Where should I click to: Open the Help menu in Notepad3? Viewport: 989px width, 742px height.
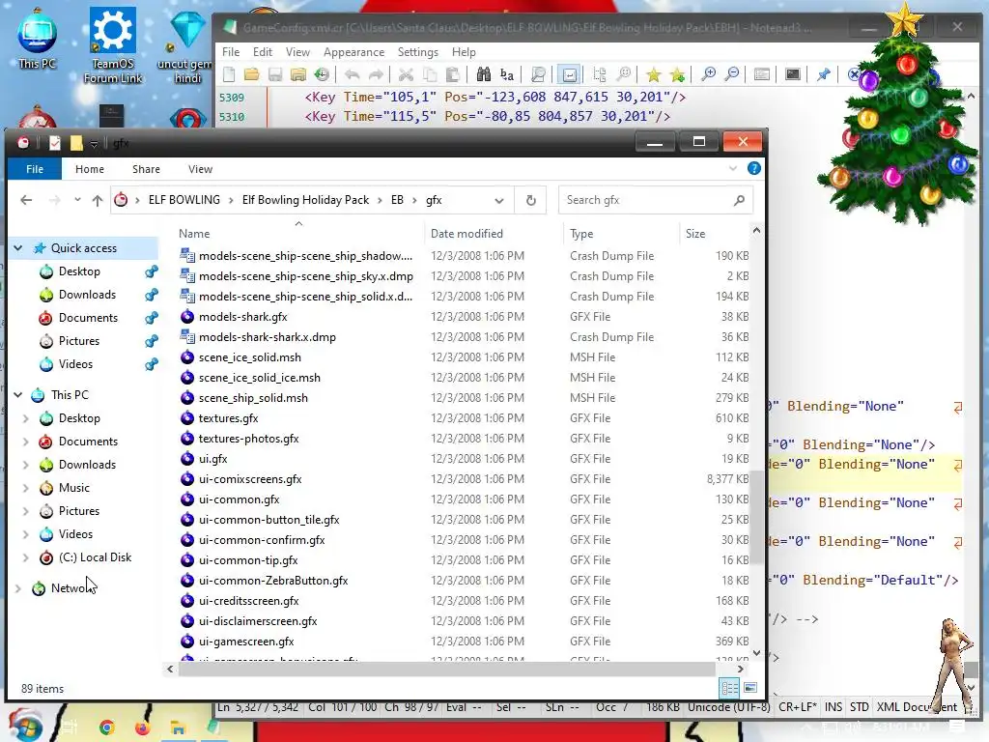(464, 52)
